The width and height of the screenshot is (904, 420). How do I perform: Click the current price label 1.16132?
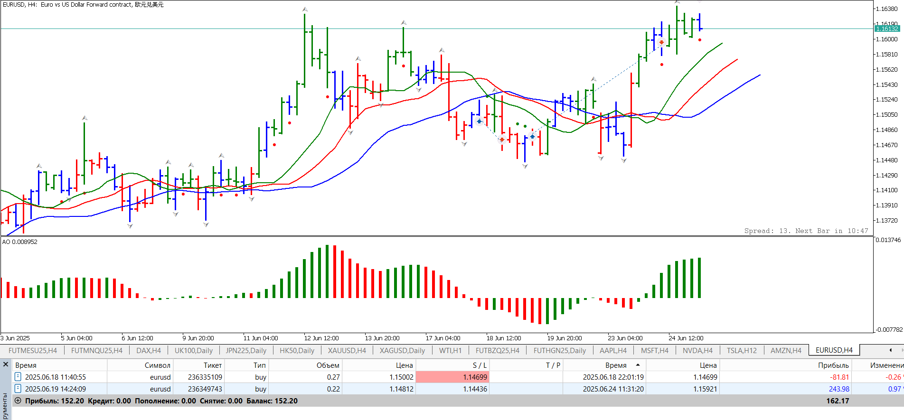886,28
